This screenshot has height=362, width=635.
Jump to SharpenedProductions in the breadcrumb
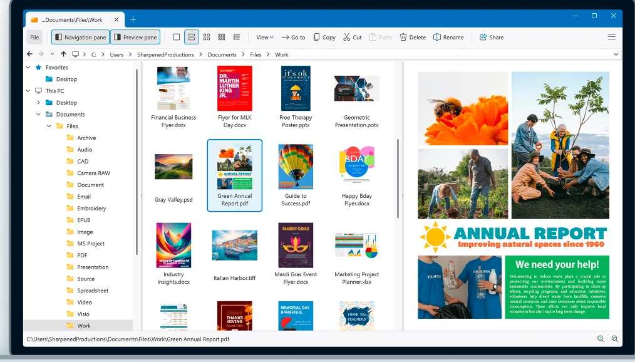pyautogui.click(x=165, y=54)
